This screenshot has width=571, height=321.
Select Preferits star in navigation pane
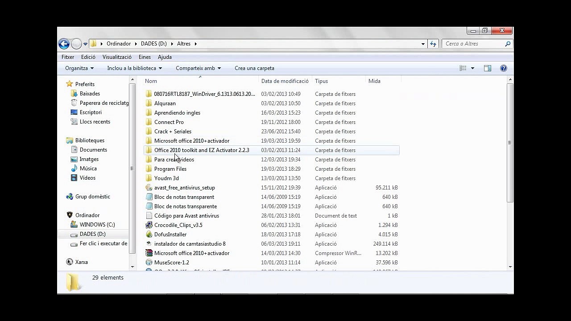point(70,84)
